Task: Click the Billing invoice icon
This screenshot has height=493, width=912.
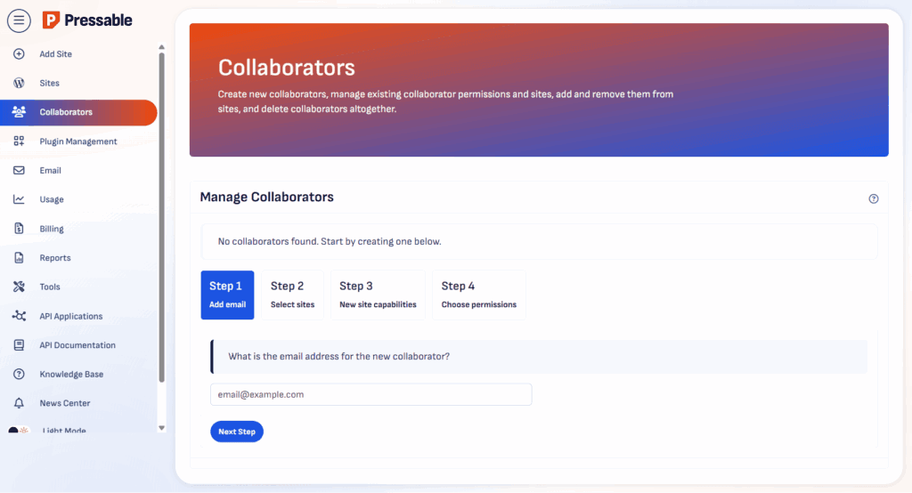Action: 19,229
